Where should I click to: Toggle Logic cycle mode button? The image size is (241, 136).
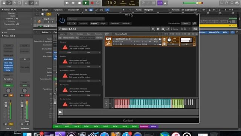[98, 3]
